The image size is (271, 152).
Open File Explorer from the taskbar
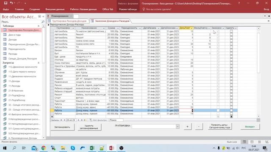(x=63, y=148)
